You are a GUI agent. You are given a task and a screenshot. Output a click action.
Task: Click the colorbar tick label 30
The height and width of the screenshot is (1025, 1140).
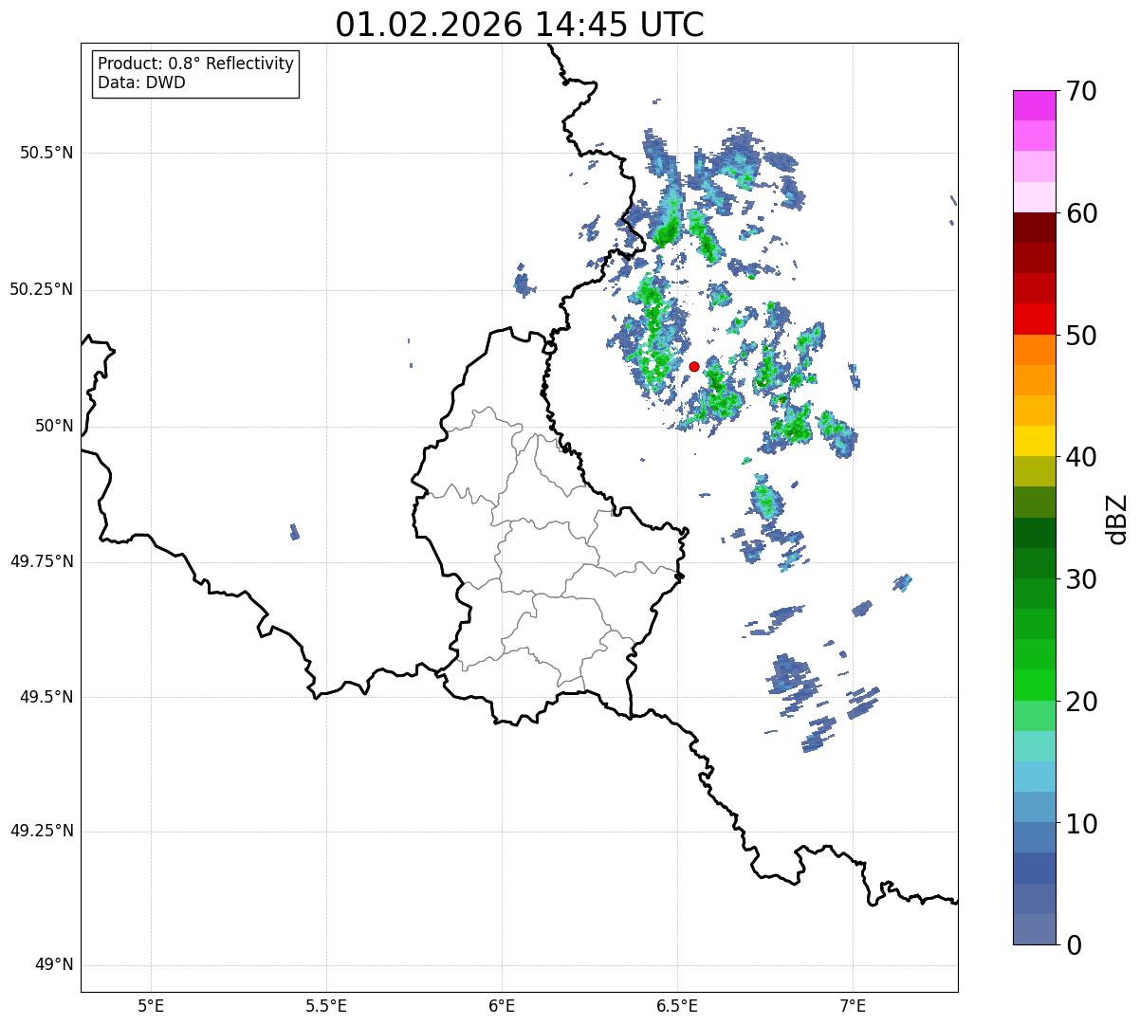pos(1082,579)
